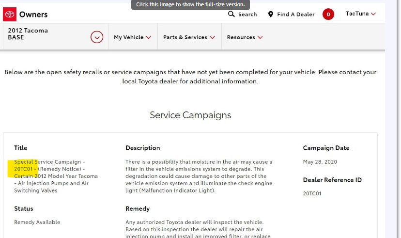Click the Dealer Reference ID heading
Viewport: 401px width, 238px height.
click(332, 180)
